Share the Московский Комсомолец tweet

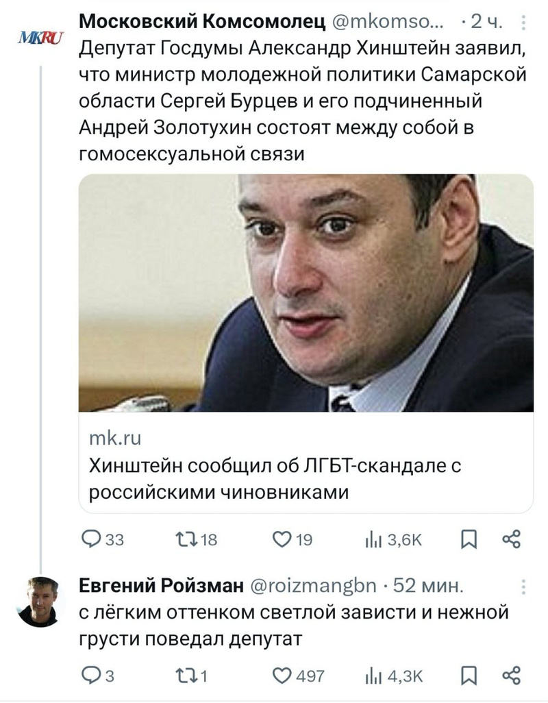coord(512,539)
